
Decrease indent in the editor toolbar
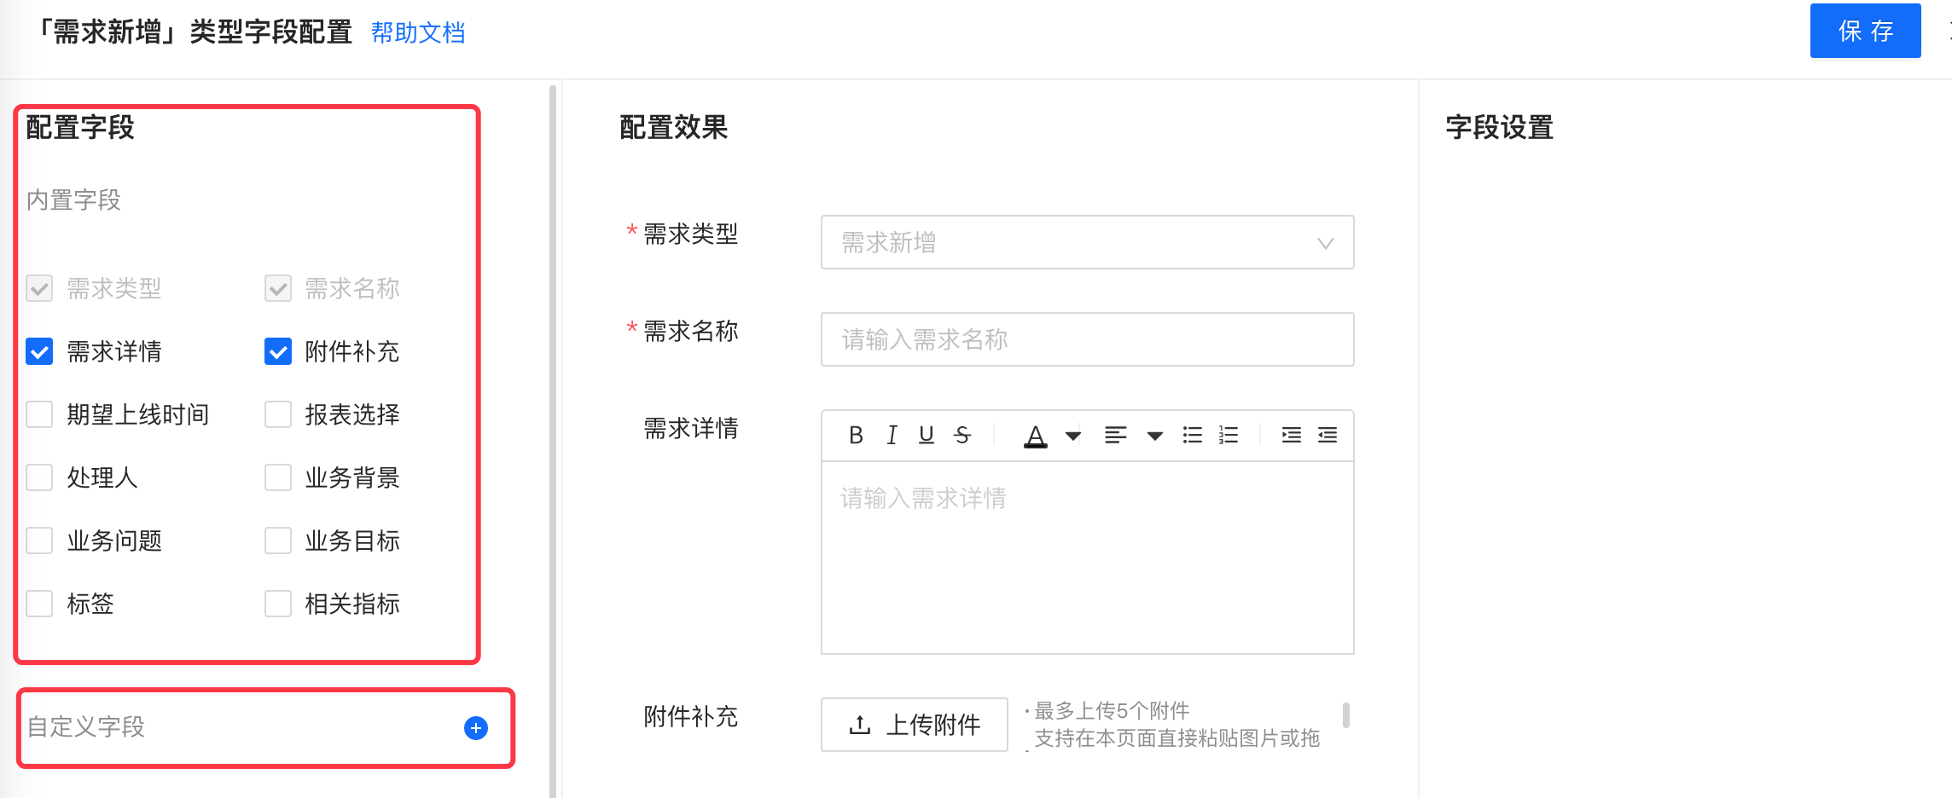1327,436
